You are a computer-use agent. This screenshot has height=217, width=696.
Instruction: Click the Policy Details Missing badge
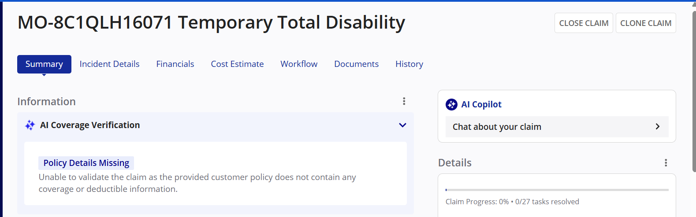pyautogui.click(x=86, y=163)
